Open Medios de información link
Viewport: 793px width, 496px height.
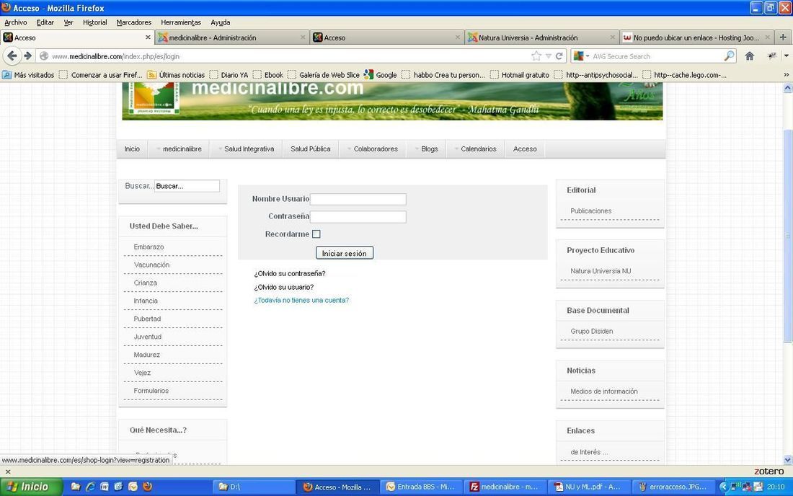[x=604, y=391]
